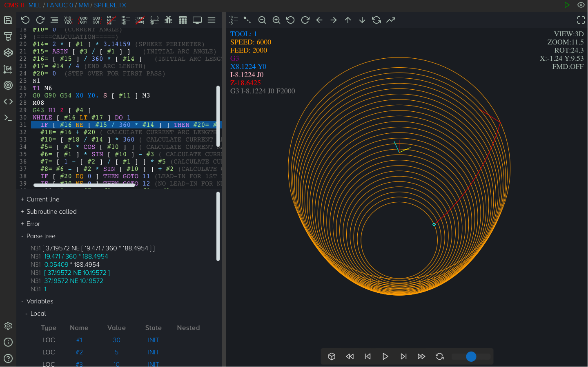Expand the Current line section
588x367 pixels.
tap(40, 199)
